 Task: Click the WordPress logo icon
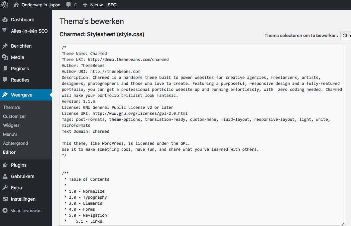[x=5, y=5]
